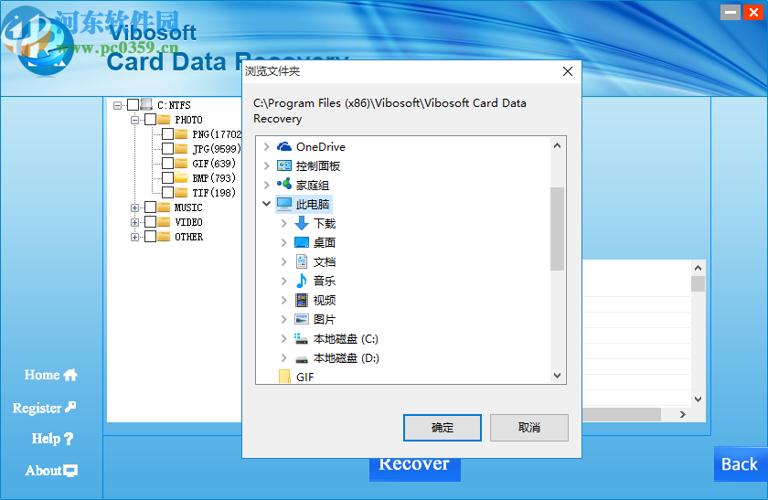The width and height of the screenshot is (768, 500).
Task: Collapse the PHOTO tree node
Action: click(x=134, y=120)
